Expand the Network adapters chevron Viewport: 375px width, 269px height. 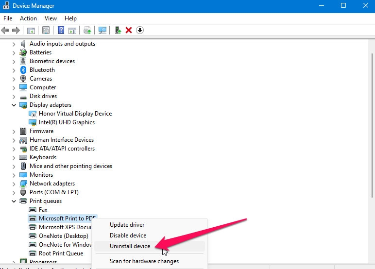pos(14,184)
